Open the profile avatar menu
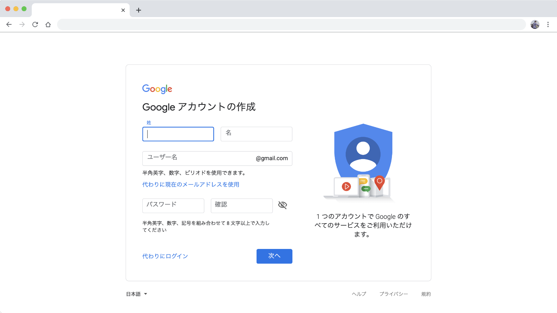This screenshot has height=313, width=557. (535, 24)
